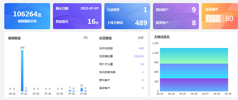Click the 07-02 axis label
This screenshot has width=238, height=100.
click(36, 94)
